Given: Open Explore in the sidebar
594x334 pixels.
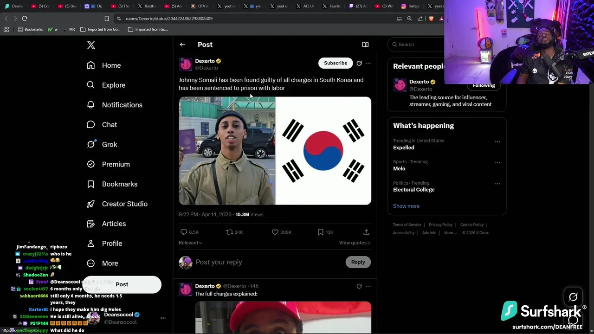Looking at the screenshot, I should (106, 85).
